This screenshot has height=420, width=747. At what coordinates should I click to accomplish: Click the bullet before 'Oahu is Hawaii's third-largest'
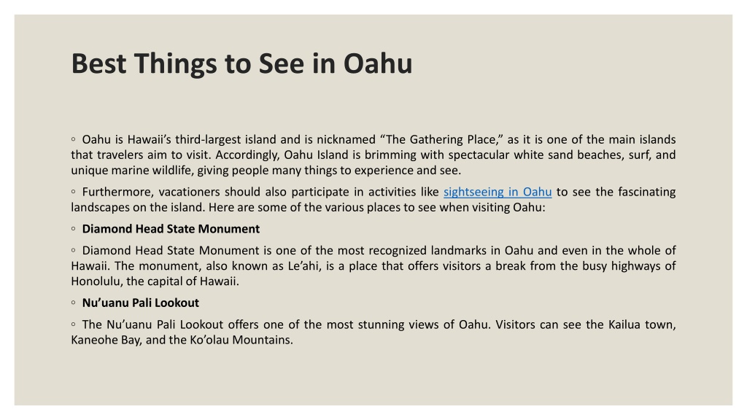click(x=74, y=139)
